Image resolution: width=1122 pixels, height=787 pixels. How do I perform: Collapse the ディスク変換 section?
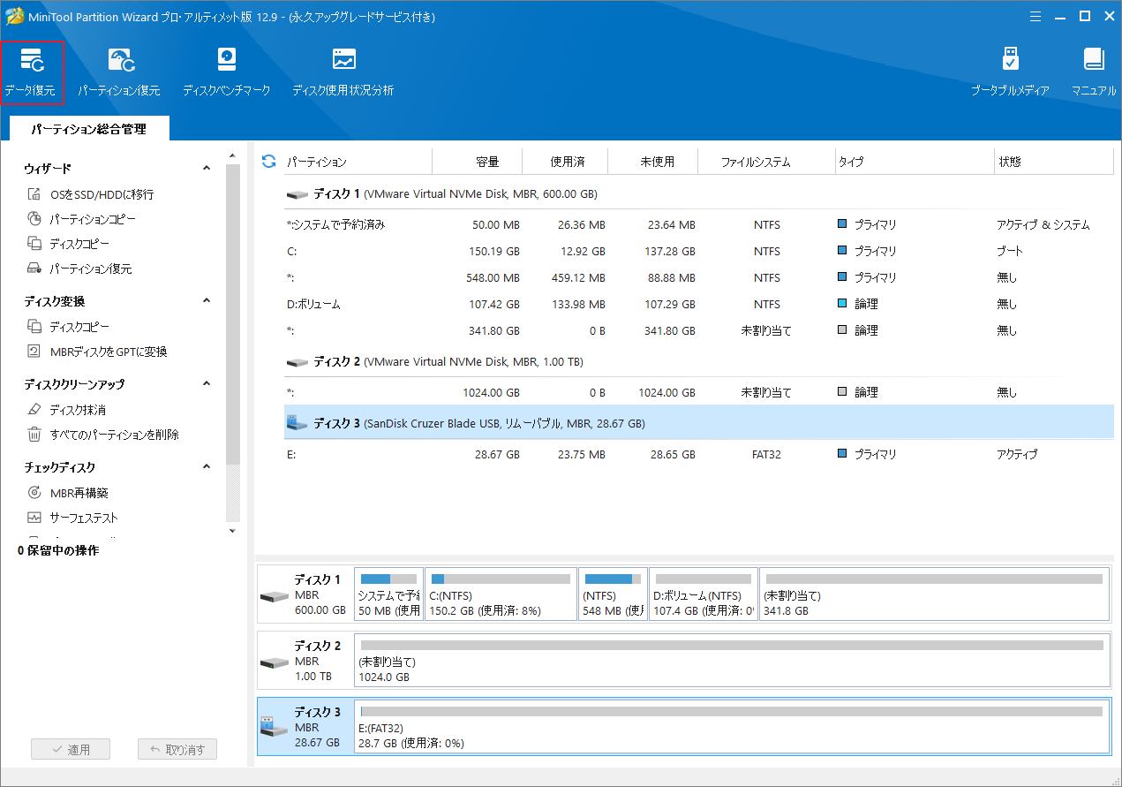[x=207, y=300]
